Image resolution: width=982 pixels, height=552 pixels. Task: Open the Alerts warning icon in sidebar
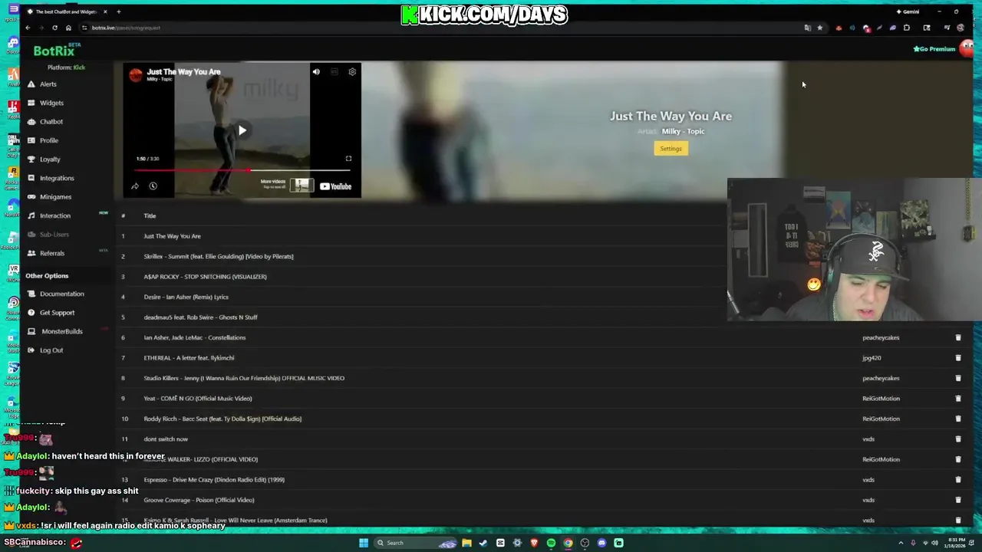coord(31,84)
